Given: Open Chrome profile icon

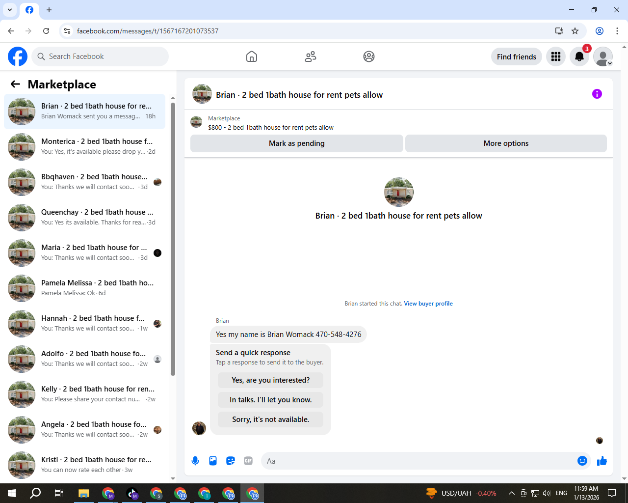Looking at the screenshot, I should point(600,31).
